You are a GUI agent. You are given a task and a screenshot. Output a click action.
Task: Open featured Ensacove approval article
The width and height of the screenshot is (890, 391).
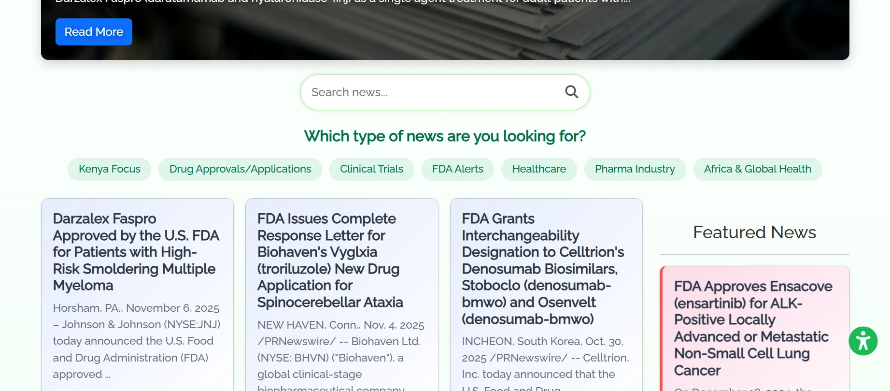[x=753, y=328]
